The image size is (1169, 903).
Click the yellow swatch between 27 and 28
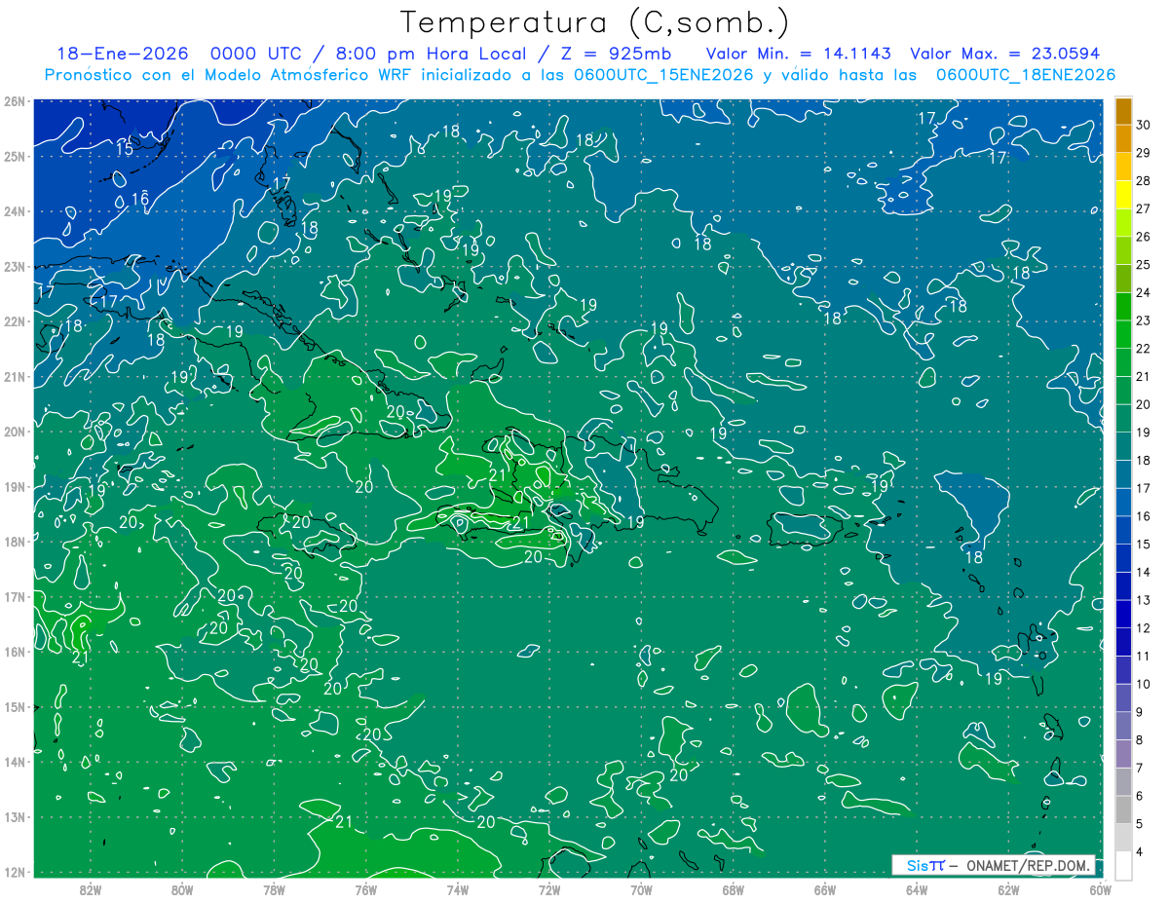click(1123, 195)
